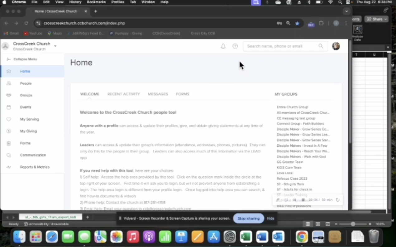Viewport: 396px width, 247px height.
Task: Click the Chrome profile icon in toolbar
Action: [336, 23]
